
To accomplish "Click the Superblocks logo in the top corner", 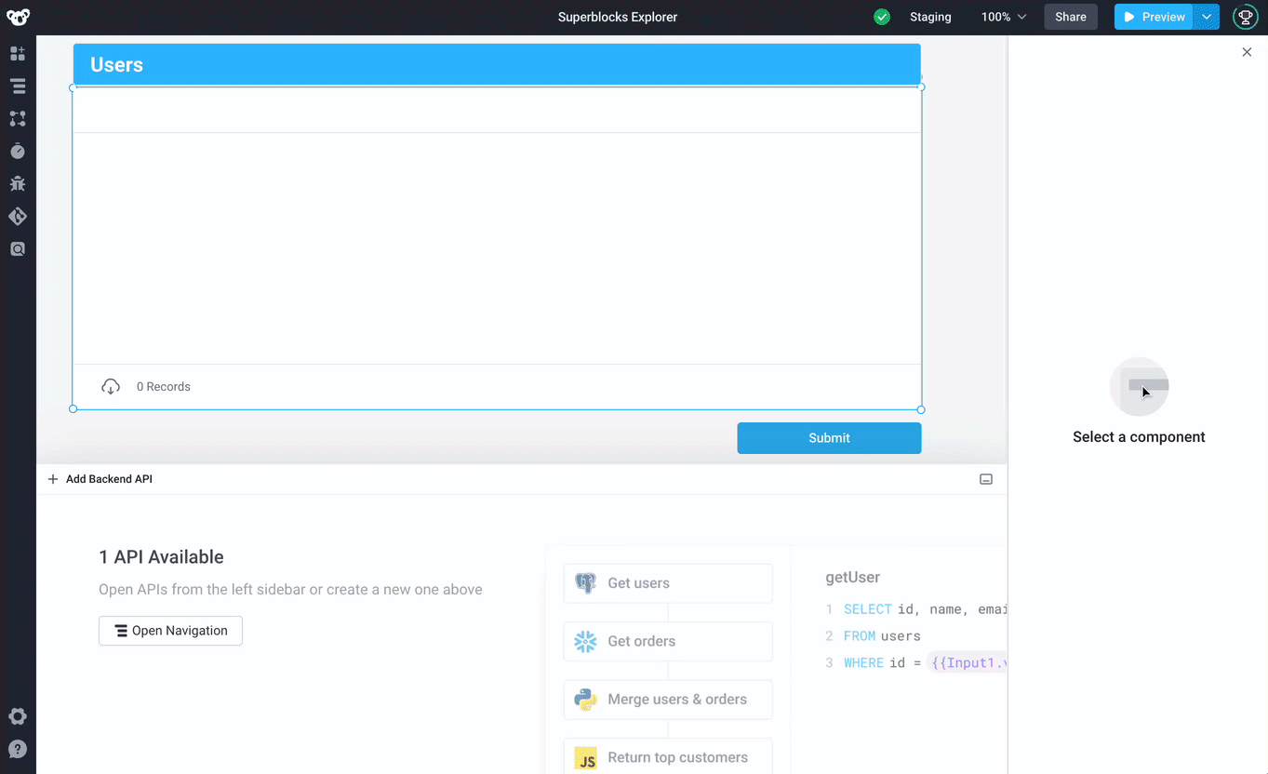I will coord(17,16).
